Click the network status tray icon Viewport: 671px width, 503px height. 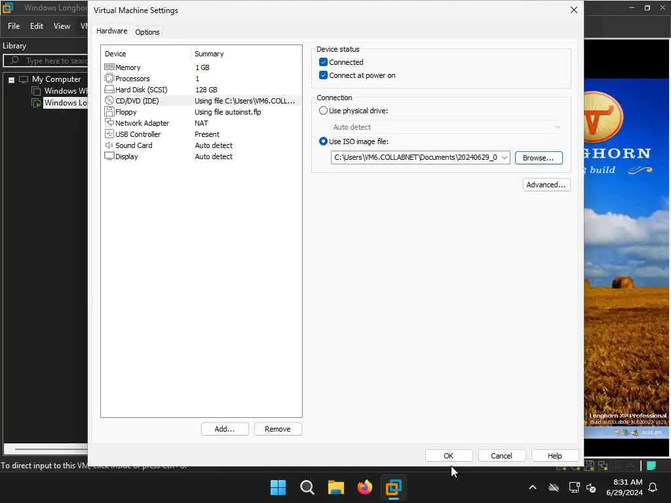pos(574,487)
